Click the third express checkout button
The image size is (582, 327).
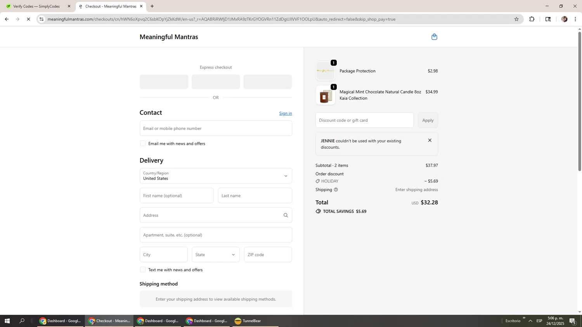pos(268,82)
